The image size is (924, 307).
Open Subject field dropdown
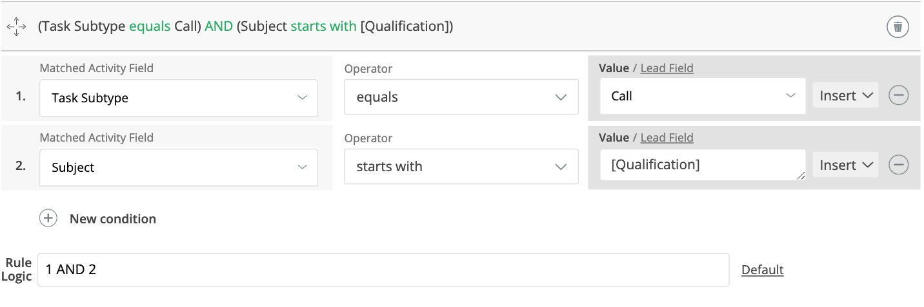click(179, 167)
